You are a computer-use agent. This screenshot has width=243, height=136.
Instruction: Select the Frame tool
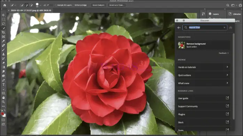pos(3,36)
